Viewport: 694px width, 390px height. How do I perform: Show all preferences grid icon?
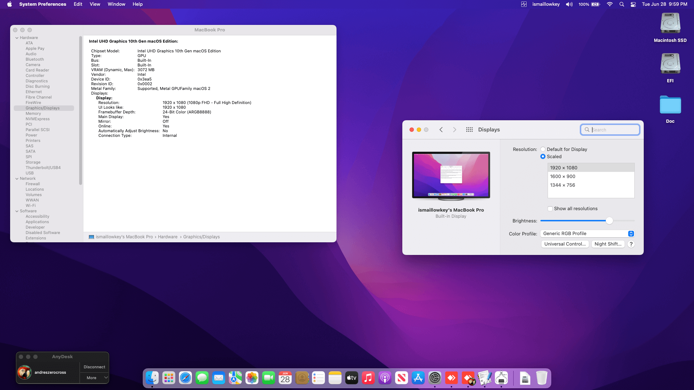(470, 130)
